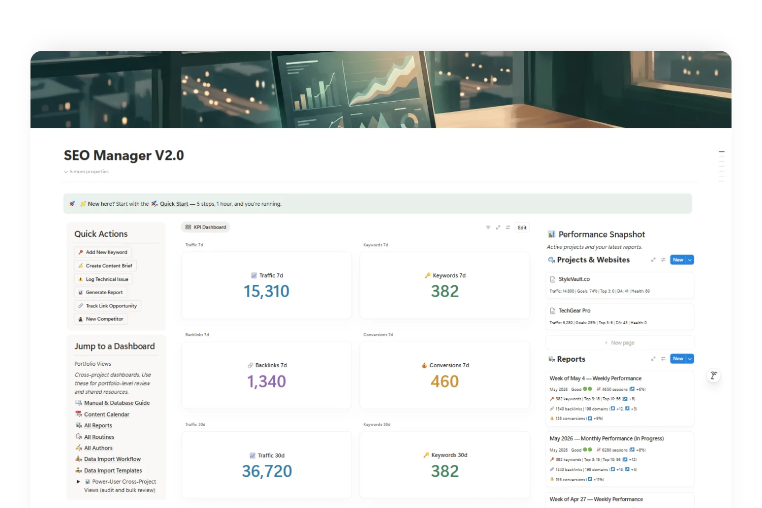Click the Keywords 30d key icon
The height and width of the screenshot is (508, 762).
(426, 455)
